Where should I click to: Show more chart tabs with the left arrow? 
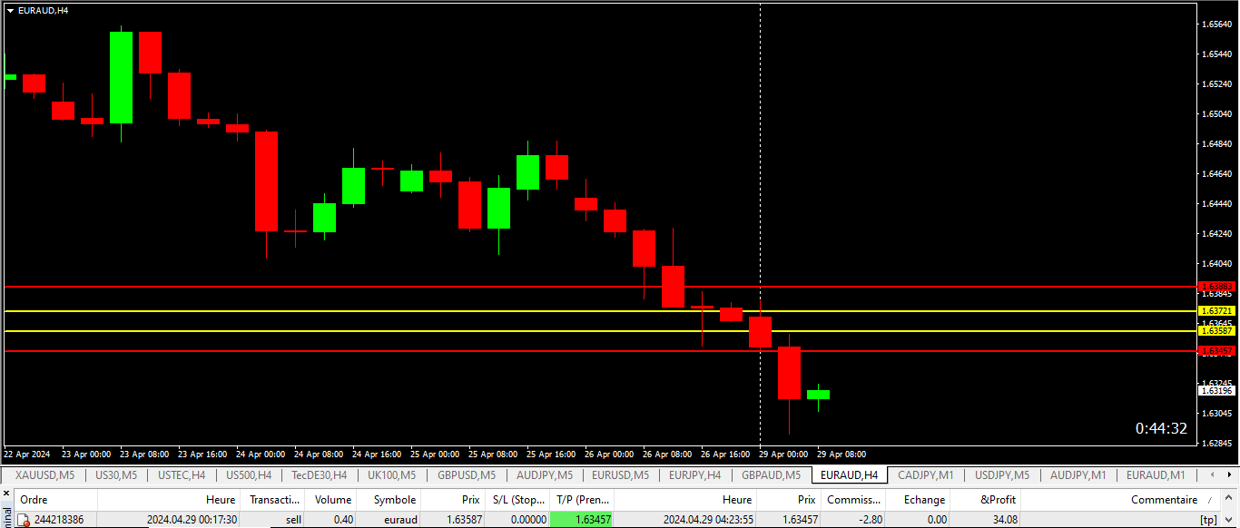[x=1213, y=474]
